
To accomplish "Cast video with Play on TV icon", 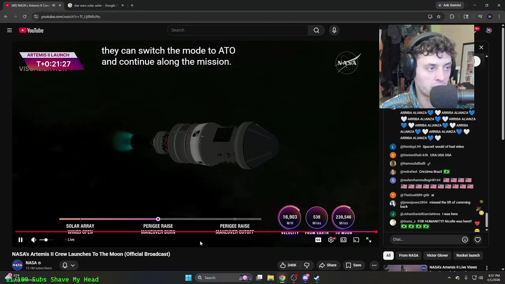I will pyautogui.click(x=356, y=240).
